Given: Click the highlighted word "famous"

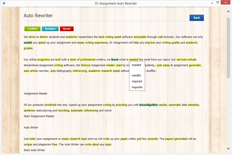Looking at the screenshot, I should pyautogui.click(x=86, y=65).
